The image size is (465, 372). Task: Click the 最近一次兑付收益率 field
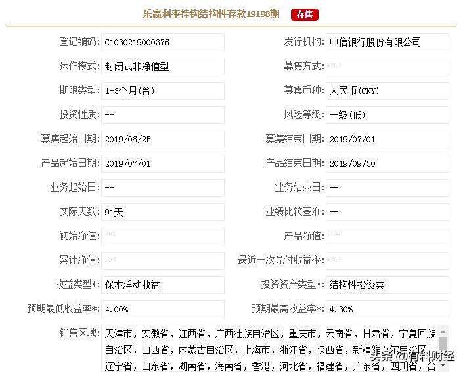[387, 260]
